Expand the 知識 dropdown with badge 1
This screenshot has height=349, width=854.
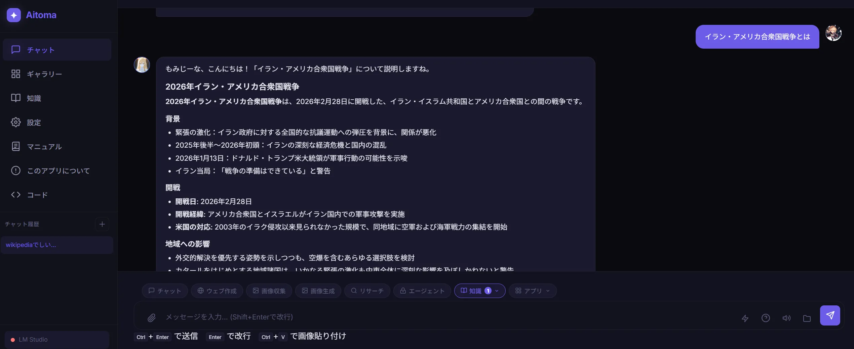[x=479, y=291]
